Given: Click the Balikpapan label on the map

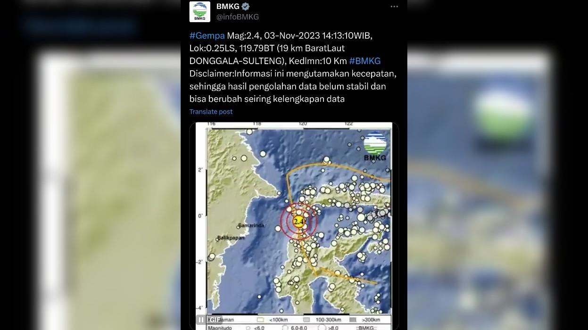Looking at the screenshot, I should pyautogui.click(x=231, y=238).
